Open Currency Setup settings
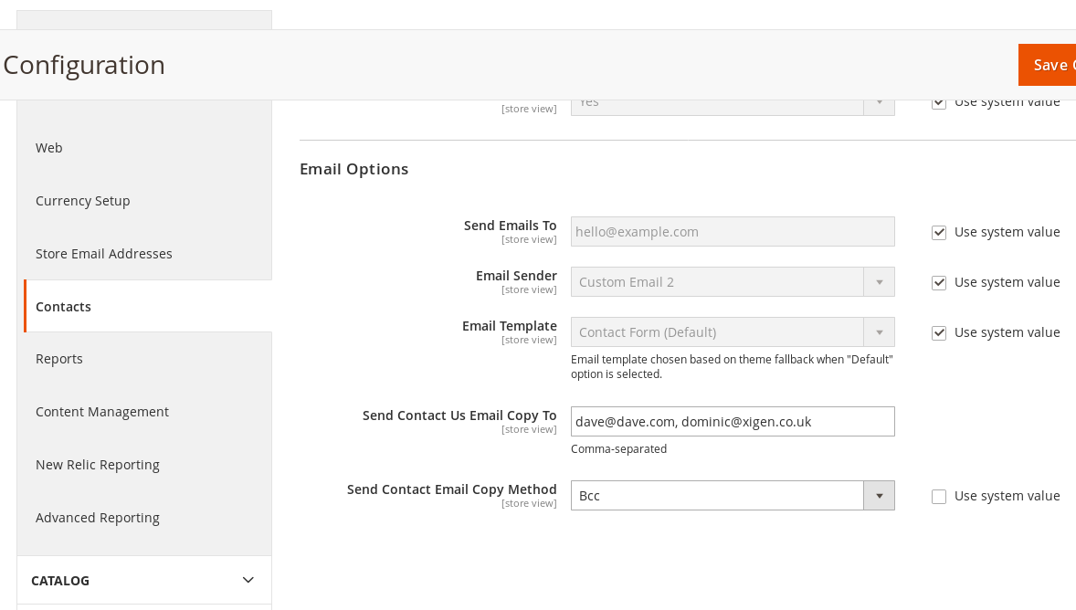The image size is (1076, 610). coord(83,201)
